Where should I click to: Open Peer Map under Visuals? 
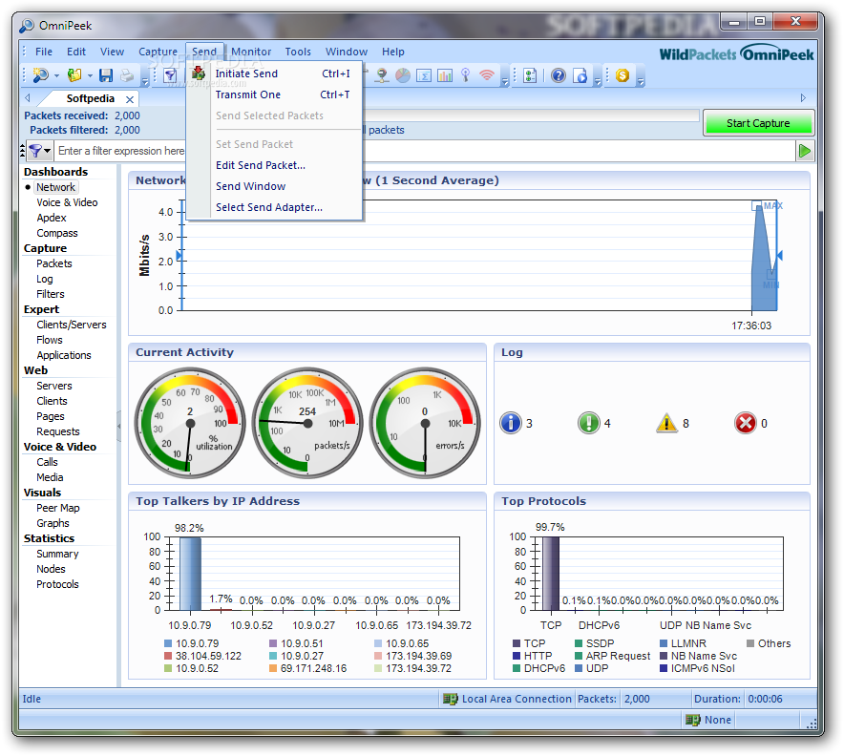pos(58,508)
